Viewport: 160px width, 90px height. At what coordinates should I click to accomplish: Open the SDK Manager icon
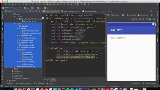click(x=81, y=4)
